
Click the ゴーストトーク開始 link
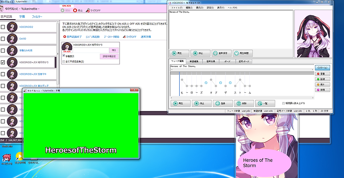pos(112,37)
